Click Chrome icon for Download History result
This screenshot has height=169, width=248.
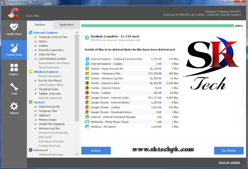[x=87, y=112]
